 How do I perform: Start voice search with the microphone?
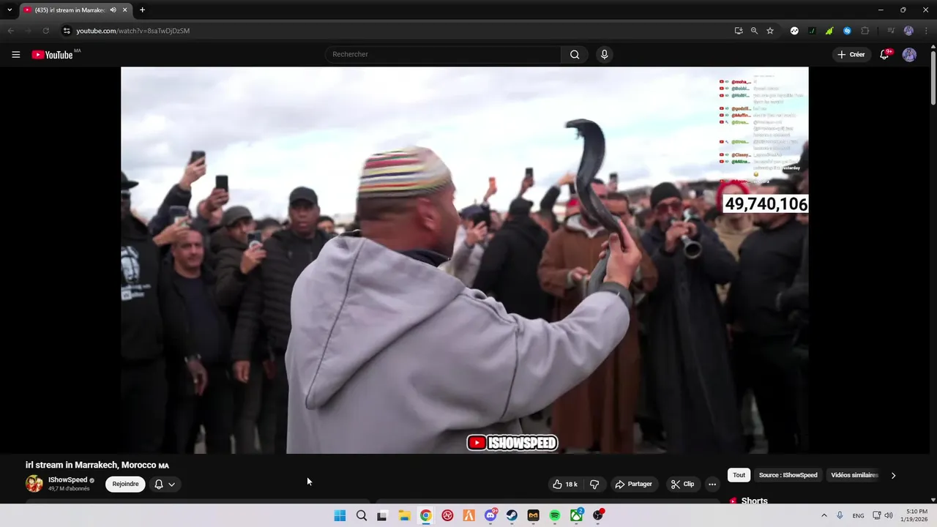click(604, 55)
